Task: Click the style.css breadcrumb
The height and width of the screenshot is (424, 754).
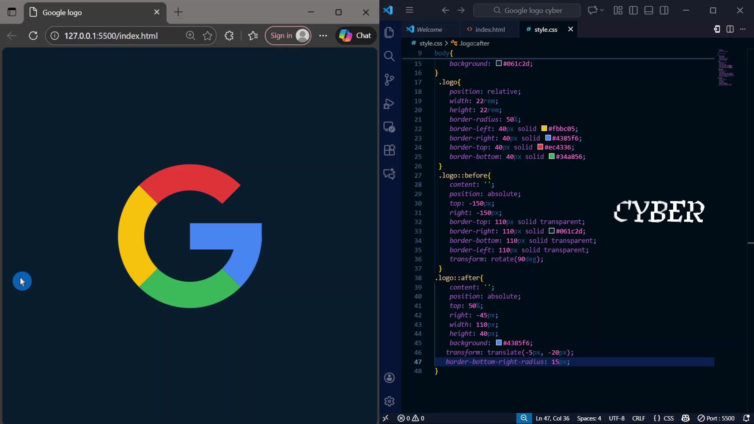Action: [x=430, y=43]
